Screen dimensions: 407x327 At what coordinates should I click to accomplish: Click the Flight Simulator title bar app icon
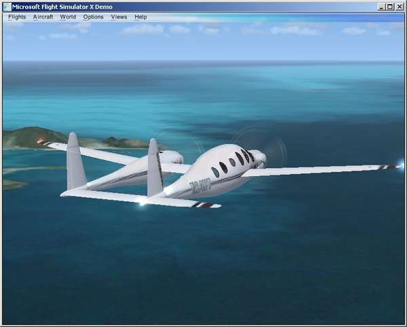pos(7,7)
